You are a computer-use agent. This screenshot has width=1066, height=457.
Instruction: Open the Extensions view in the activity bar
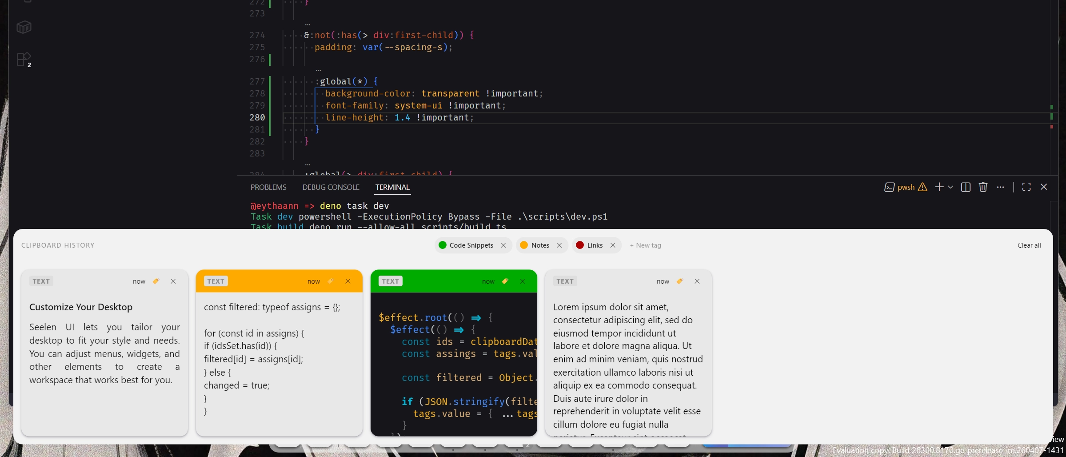click(x=24, y=60)
